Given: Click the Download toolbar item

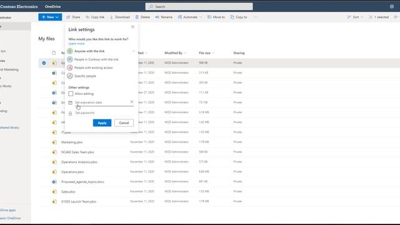Looking at the screenshot, I should point(120,17).
